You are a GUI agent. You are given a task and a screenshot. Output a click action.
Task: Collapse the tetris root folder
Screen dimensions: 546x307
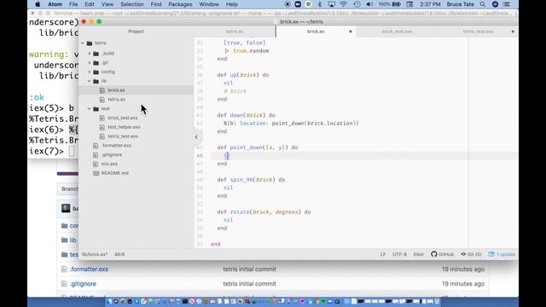click(x=83, y=43)
